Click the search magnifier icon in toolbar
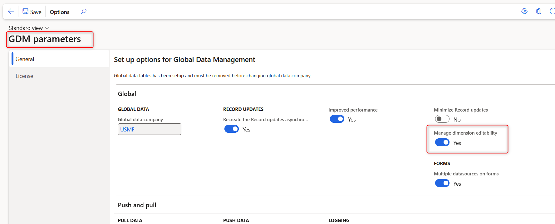The image size is (555, 224). point(83,12)
